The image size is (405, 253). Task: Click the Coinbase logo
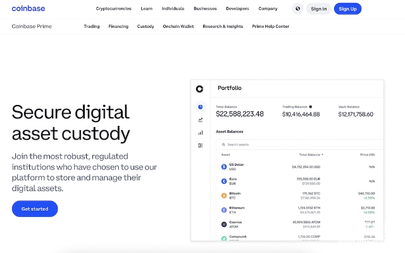click(28, 8)
